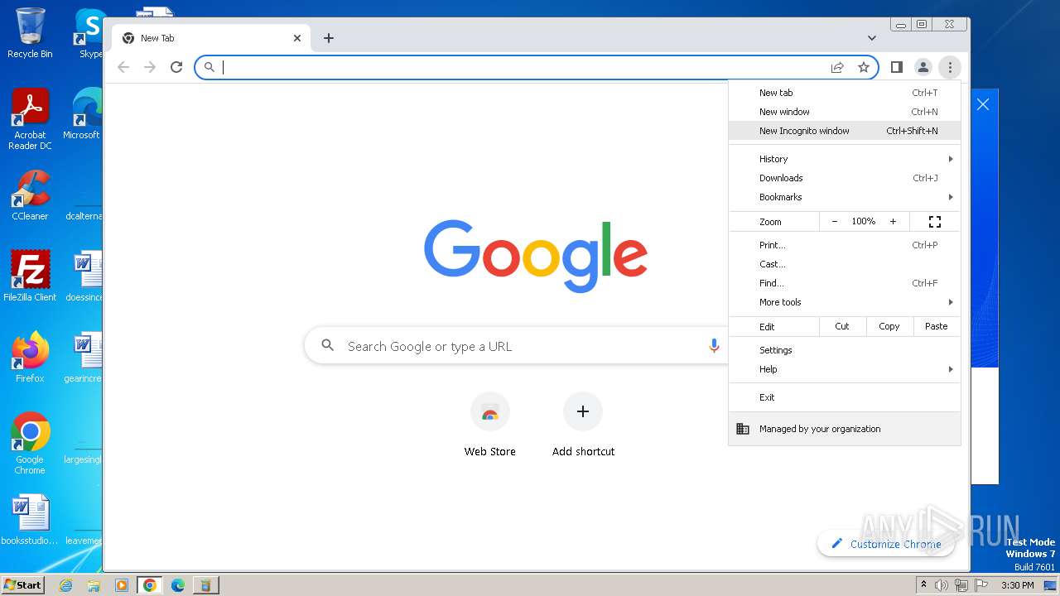The width and height of the screenshot is (1060, 596).
Task: Click the Chrome taskbar icon
Action: coord(150,585)
